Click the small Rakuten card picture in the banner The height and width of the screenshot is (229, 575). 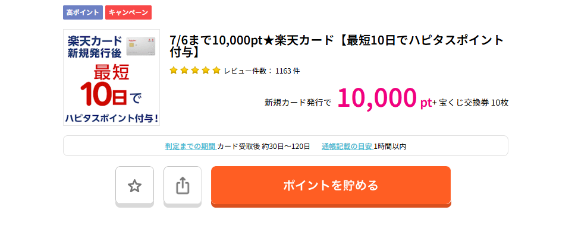click(142, 46)
